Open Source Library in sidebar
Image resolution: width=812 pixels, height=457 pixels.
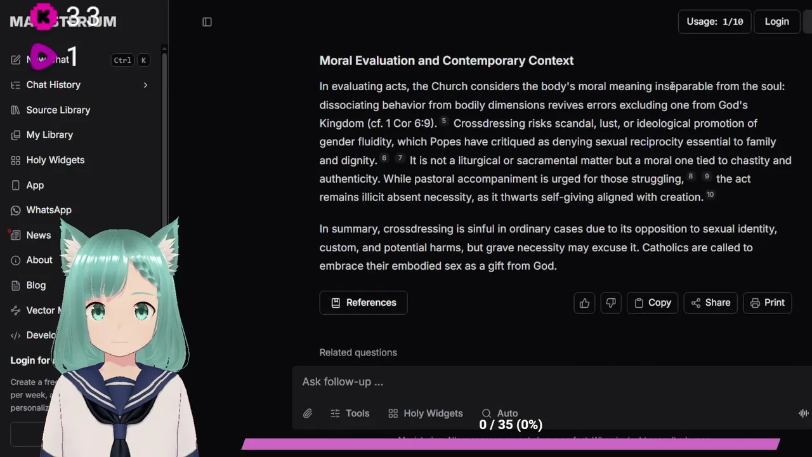58,110
